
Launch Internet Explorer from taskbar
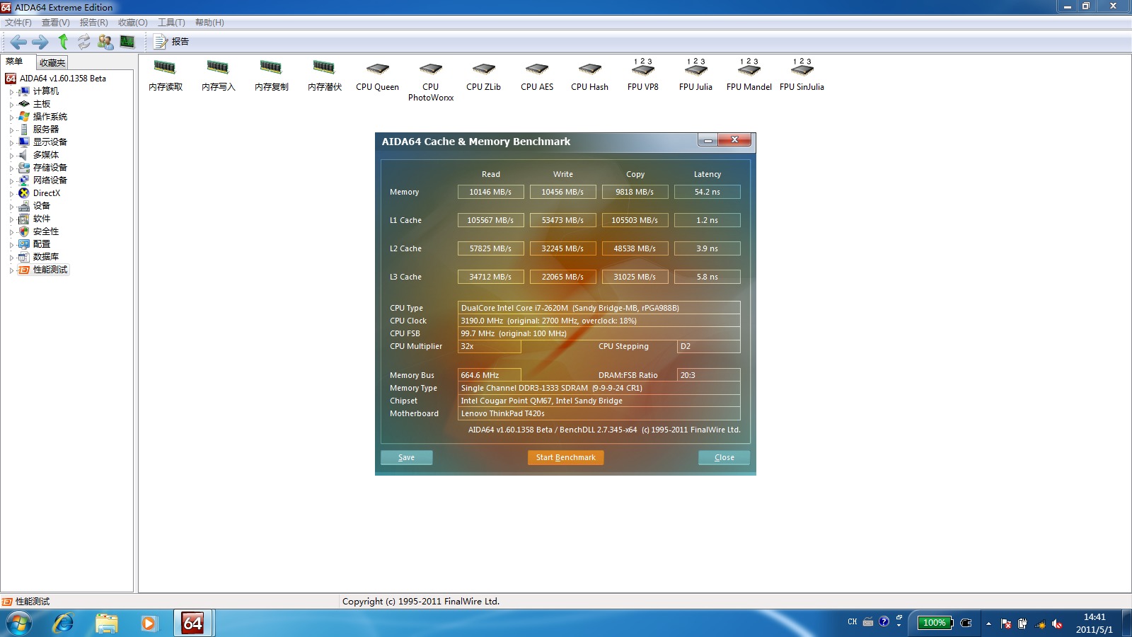(64, 624)
